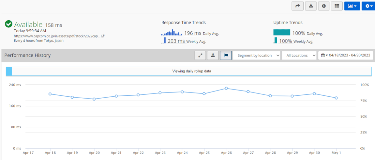Screen dimensions: 375x160
Task: Click the top download icon
Action: coord(311,6)
